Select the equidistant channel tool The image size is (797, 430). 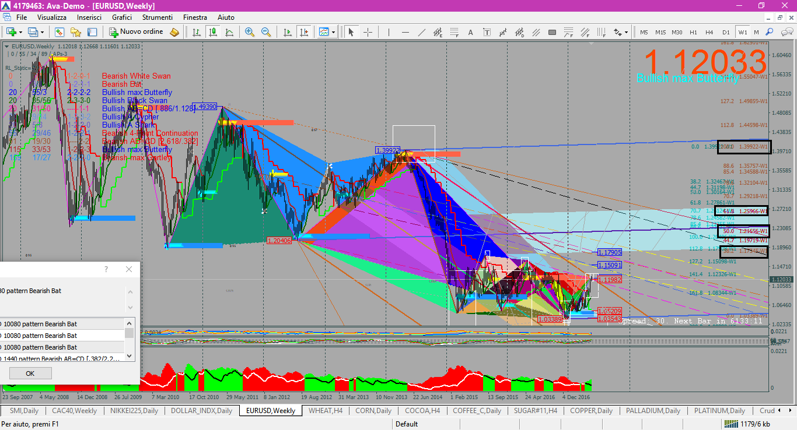click(x=438, y=32)
